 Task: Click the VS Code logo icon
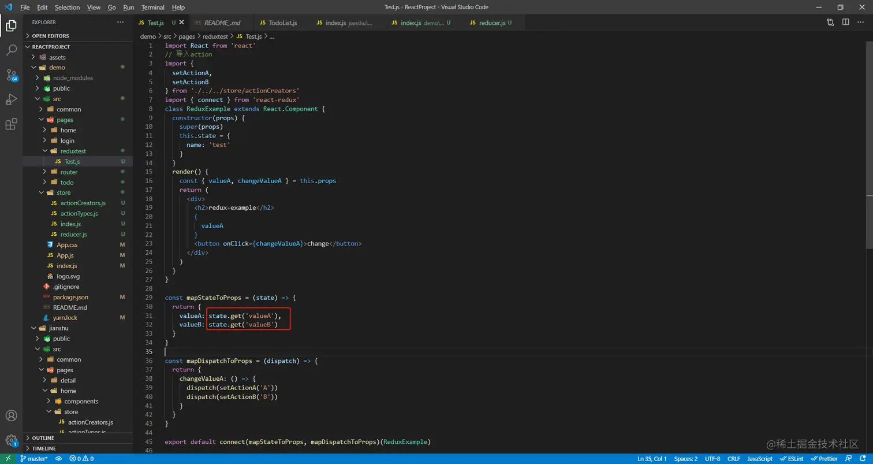pos(8,8)
